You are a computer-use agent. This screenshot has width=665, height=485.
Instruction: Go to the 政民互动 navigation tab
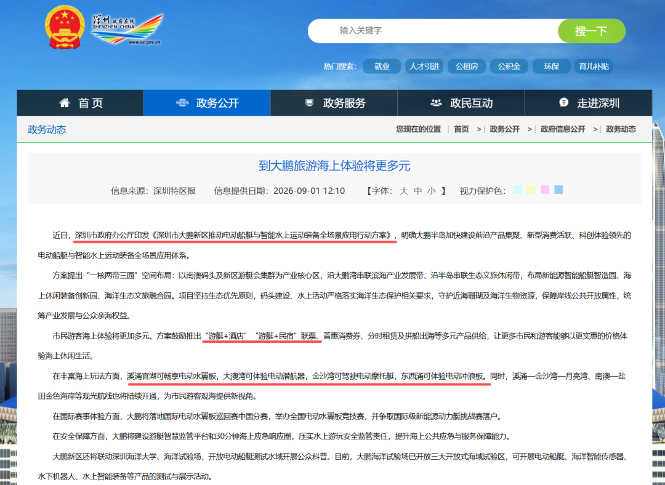(461, 103)
